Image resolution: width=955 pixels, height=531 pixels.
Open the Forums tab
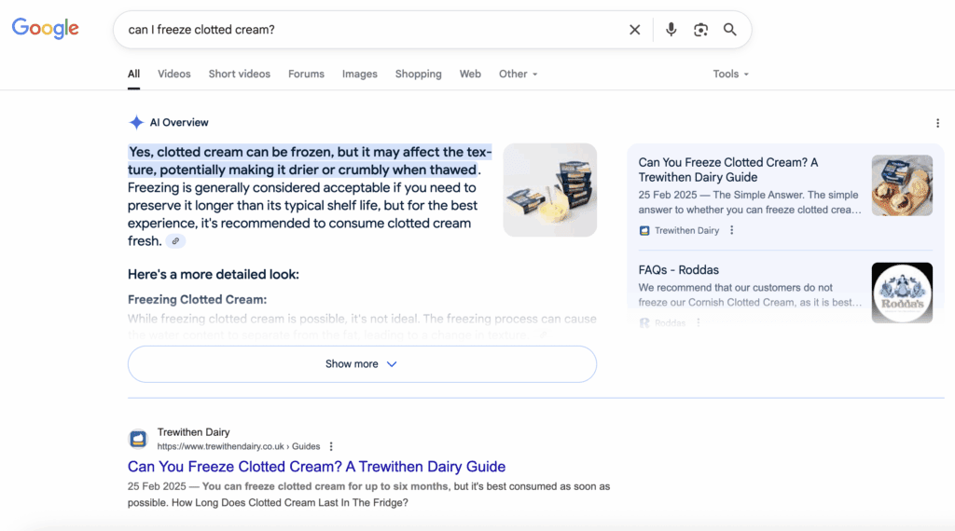click(x=306, y=75)
